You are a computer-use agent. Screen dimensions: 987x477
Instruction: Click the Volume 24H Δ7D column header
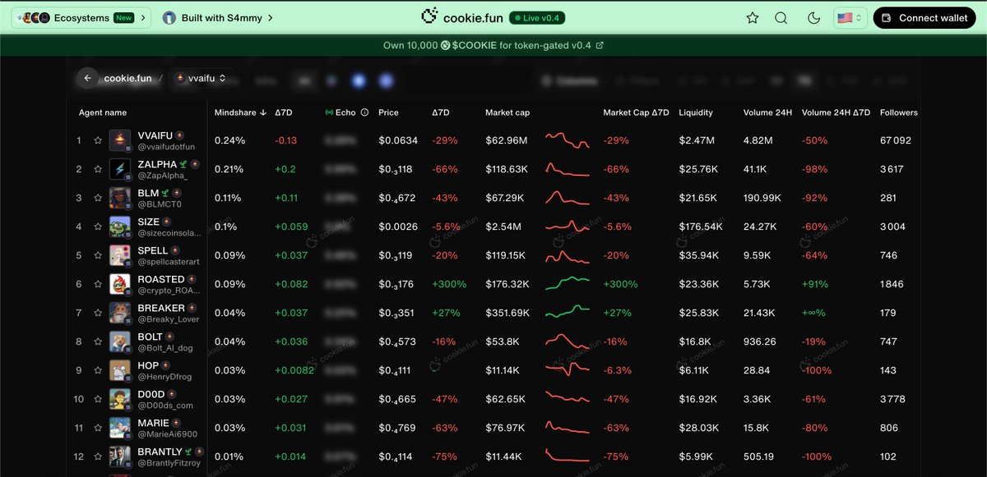coord(836,112)
